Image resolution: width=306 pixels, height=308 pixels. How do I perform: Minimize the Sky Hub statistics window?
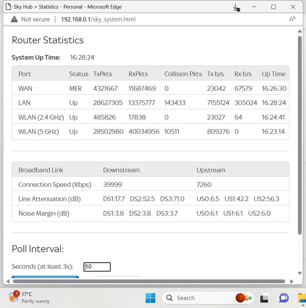[x=254, y=7]
